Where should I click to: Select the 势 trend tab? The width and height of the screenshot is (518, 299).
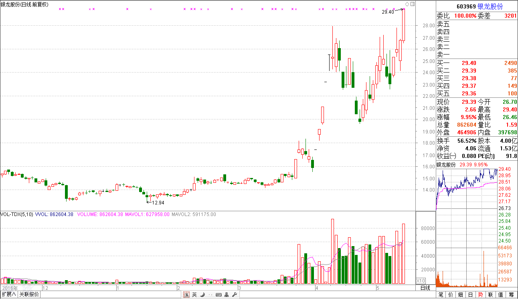pyautogui.click(x=480, y=295)
